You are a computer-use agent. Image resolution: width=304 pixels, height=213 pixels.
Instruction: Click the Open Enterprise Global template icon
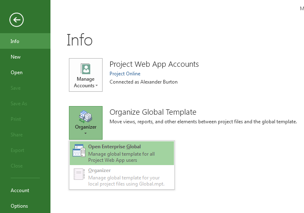(79, 150)
